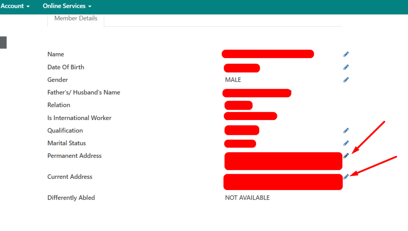Click the NOT AVAILABLE text for Differently Abled
The image size is (408, 231).
pos(247,197)
